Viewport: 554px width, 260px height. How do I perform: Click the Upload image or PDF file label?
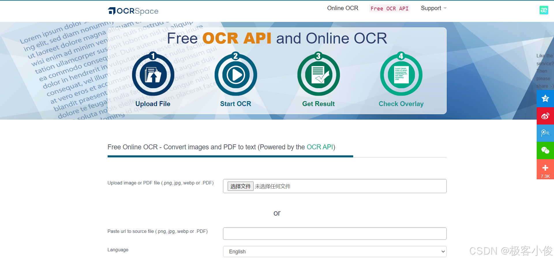(160, 183)
